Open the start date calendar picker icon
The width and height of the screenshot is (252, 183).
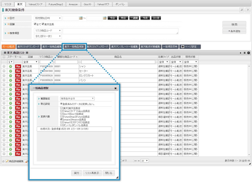81,18
